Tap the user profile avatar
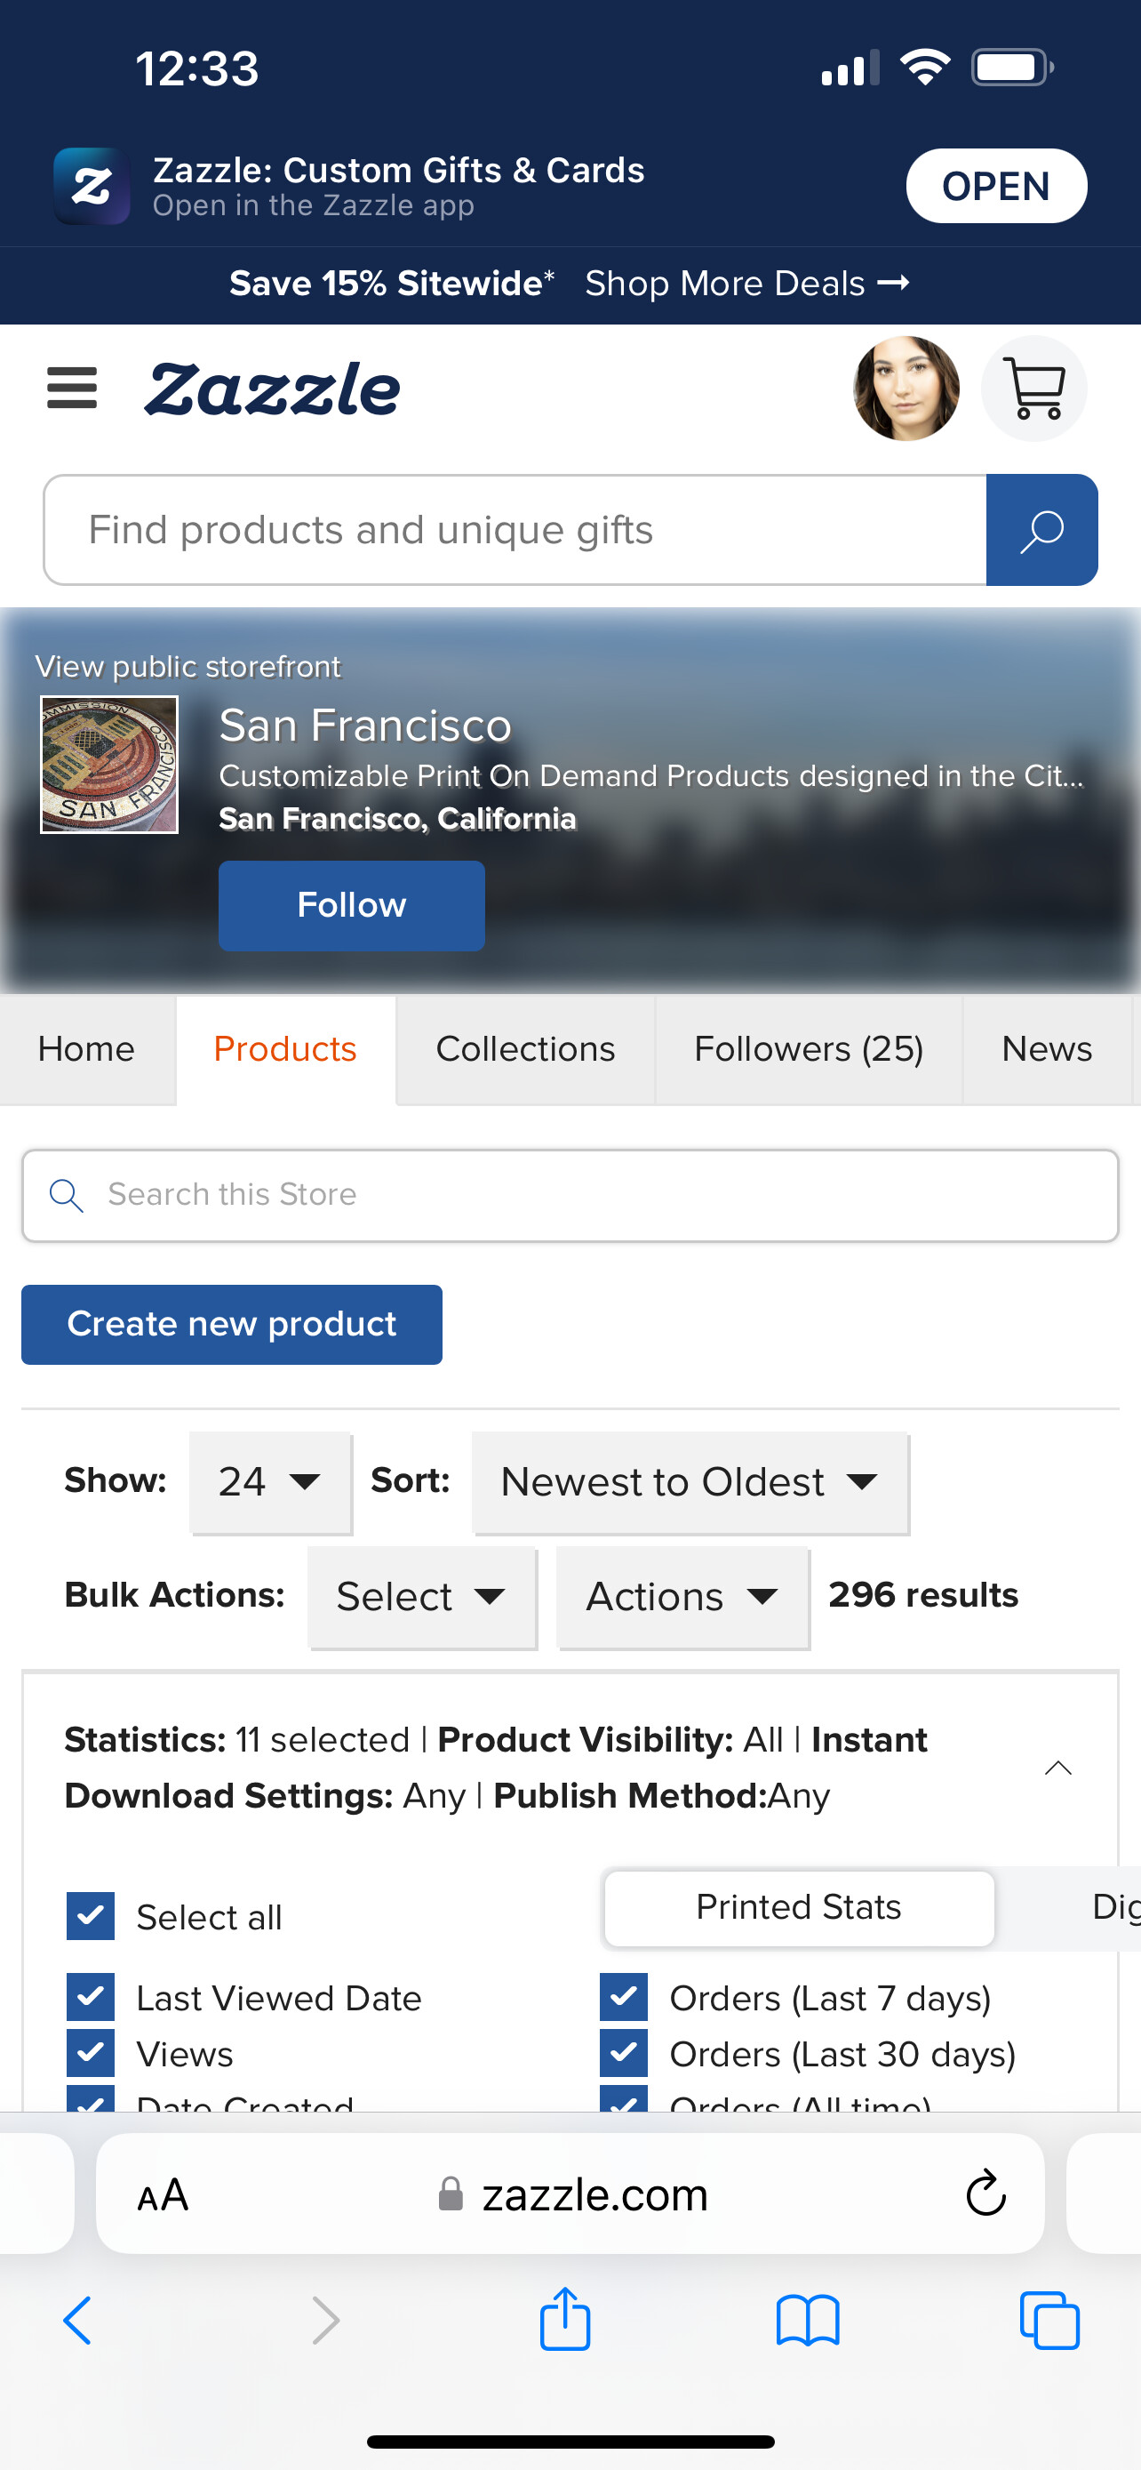Screen dimensions: 1141x2470 point(906,389)
